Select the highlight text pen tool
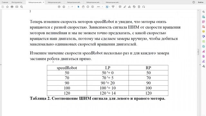Image resolution: width=206 pixels, height=116 pixels. [125, 7]
